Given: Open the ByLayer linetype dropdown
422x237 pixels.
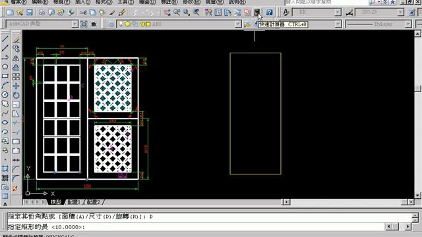Looking at the screenshot, I should coord(408,24).
